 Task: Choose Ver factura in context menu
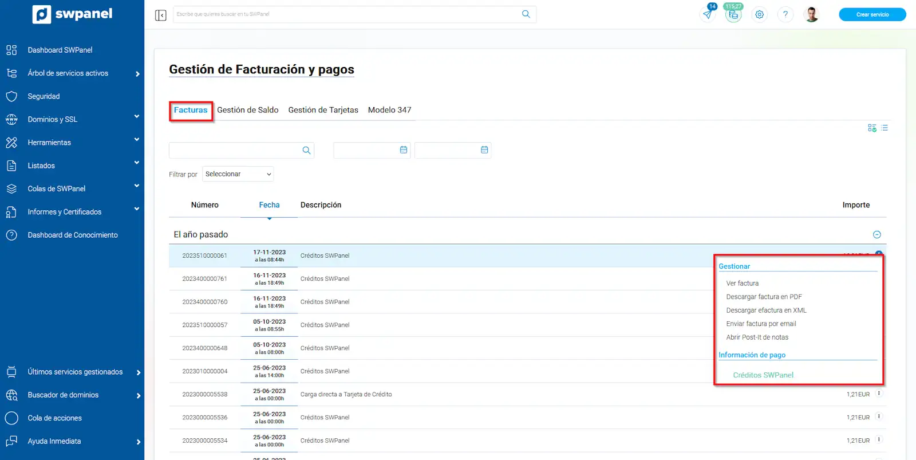pos(743,283)
